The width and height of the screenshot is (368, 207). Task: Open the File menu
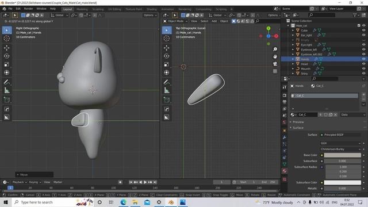click(10, 9)
